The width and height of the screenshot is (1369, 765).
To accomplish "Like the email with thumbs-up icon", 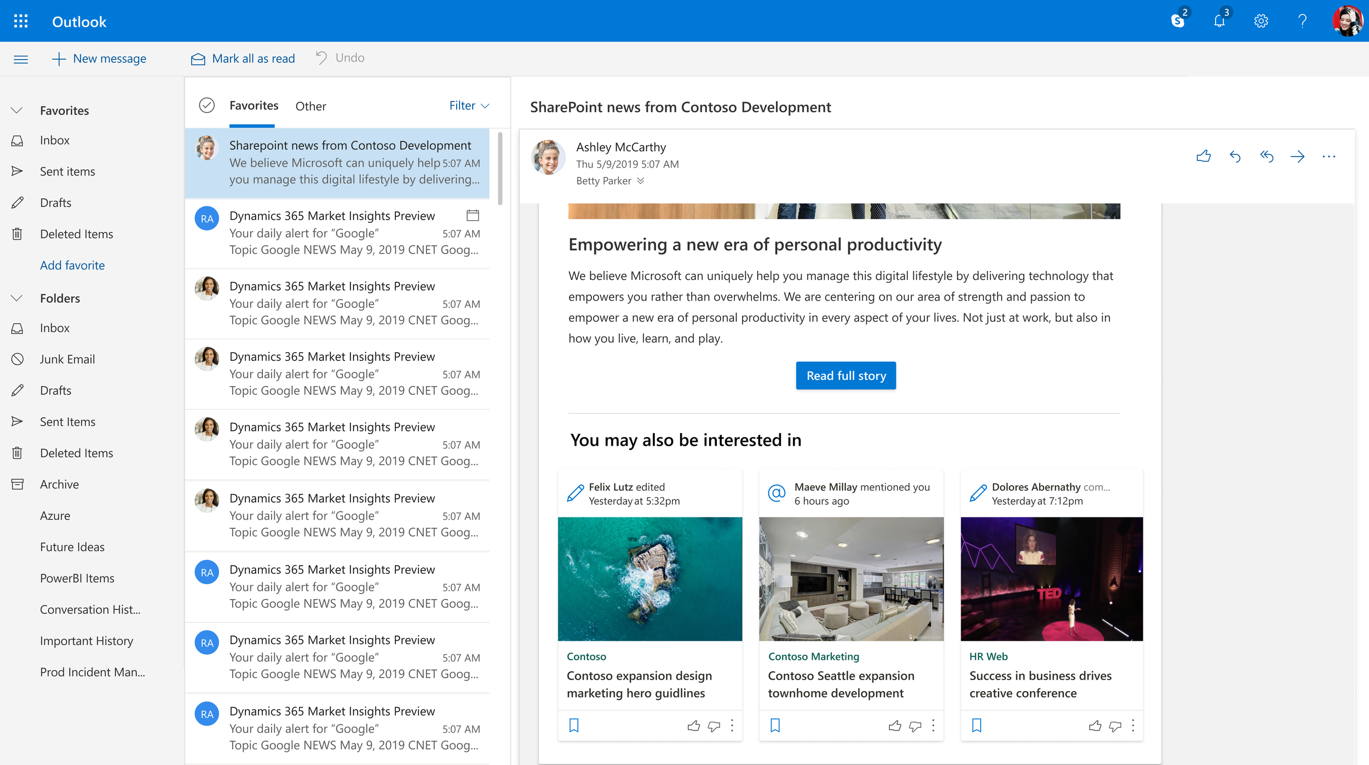I will [1203, 157].
